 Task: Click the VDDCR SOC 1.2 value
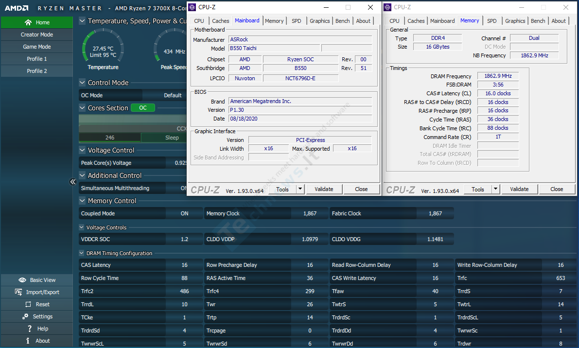184,239
